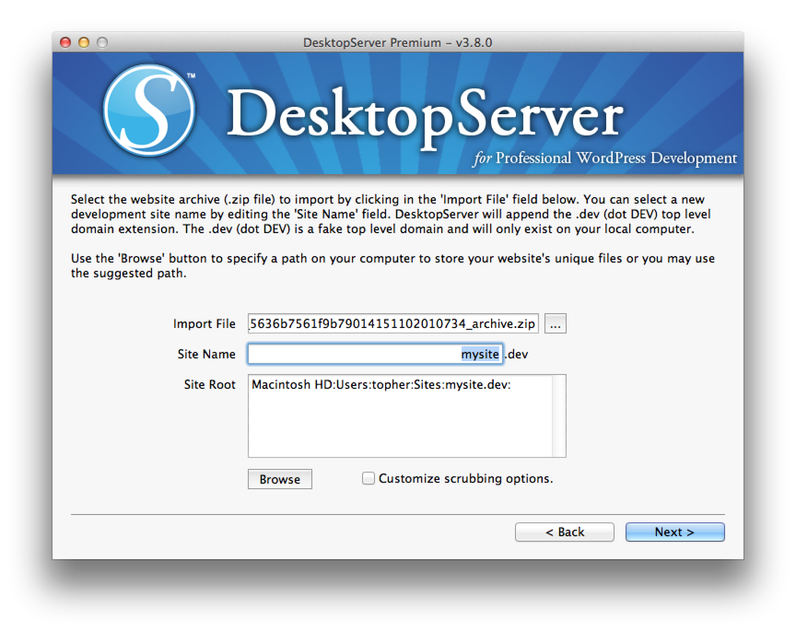Click the Site Root scrollbar track
The image size is (796, 632).
[559, 416]
